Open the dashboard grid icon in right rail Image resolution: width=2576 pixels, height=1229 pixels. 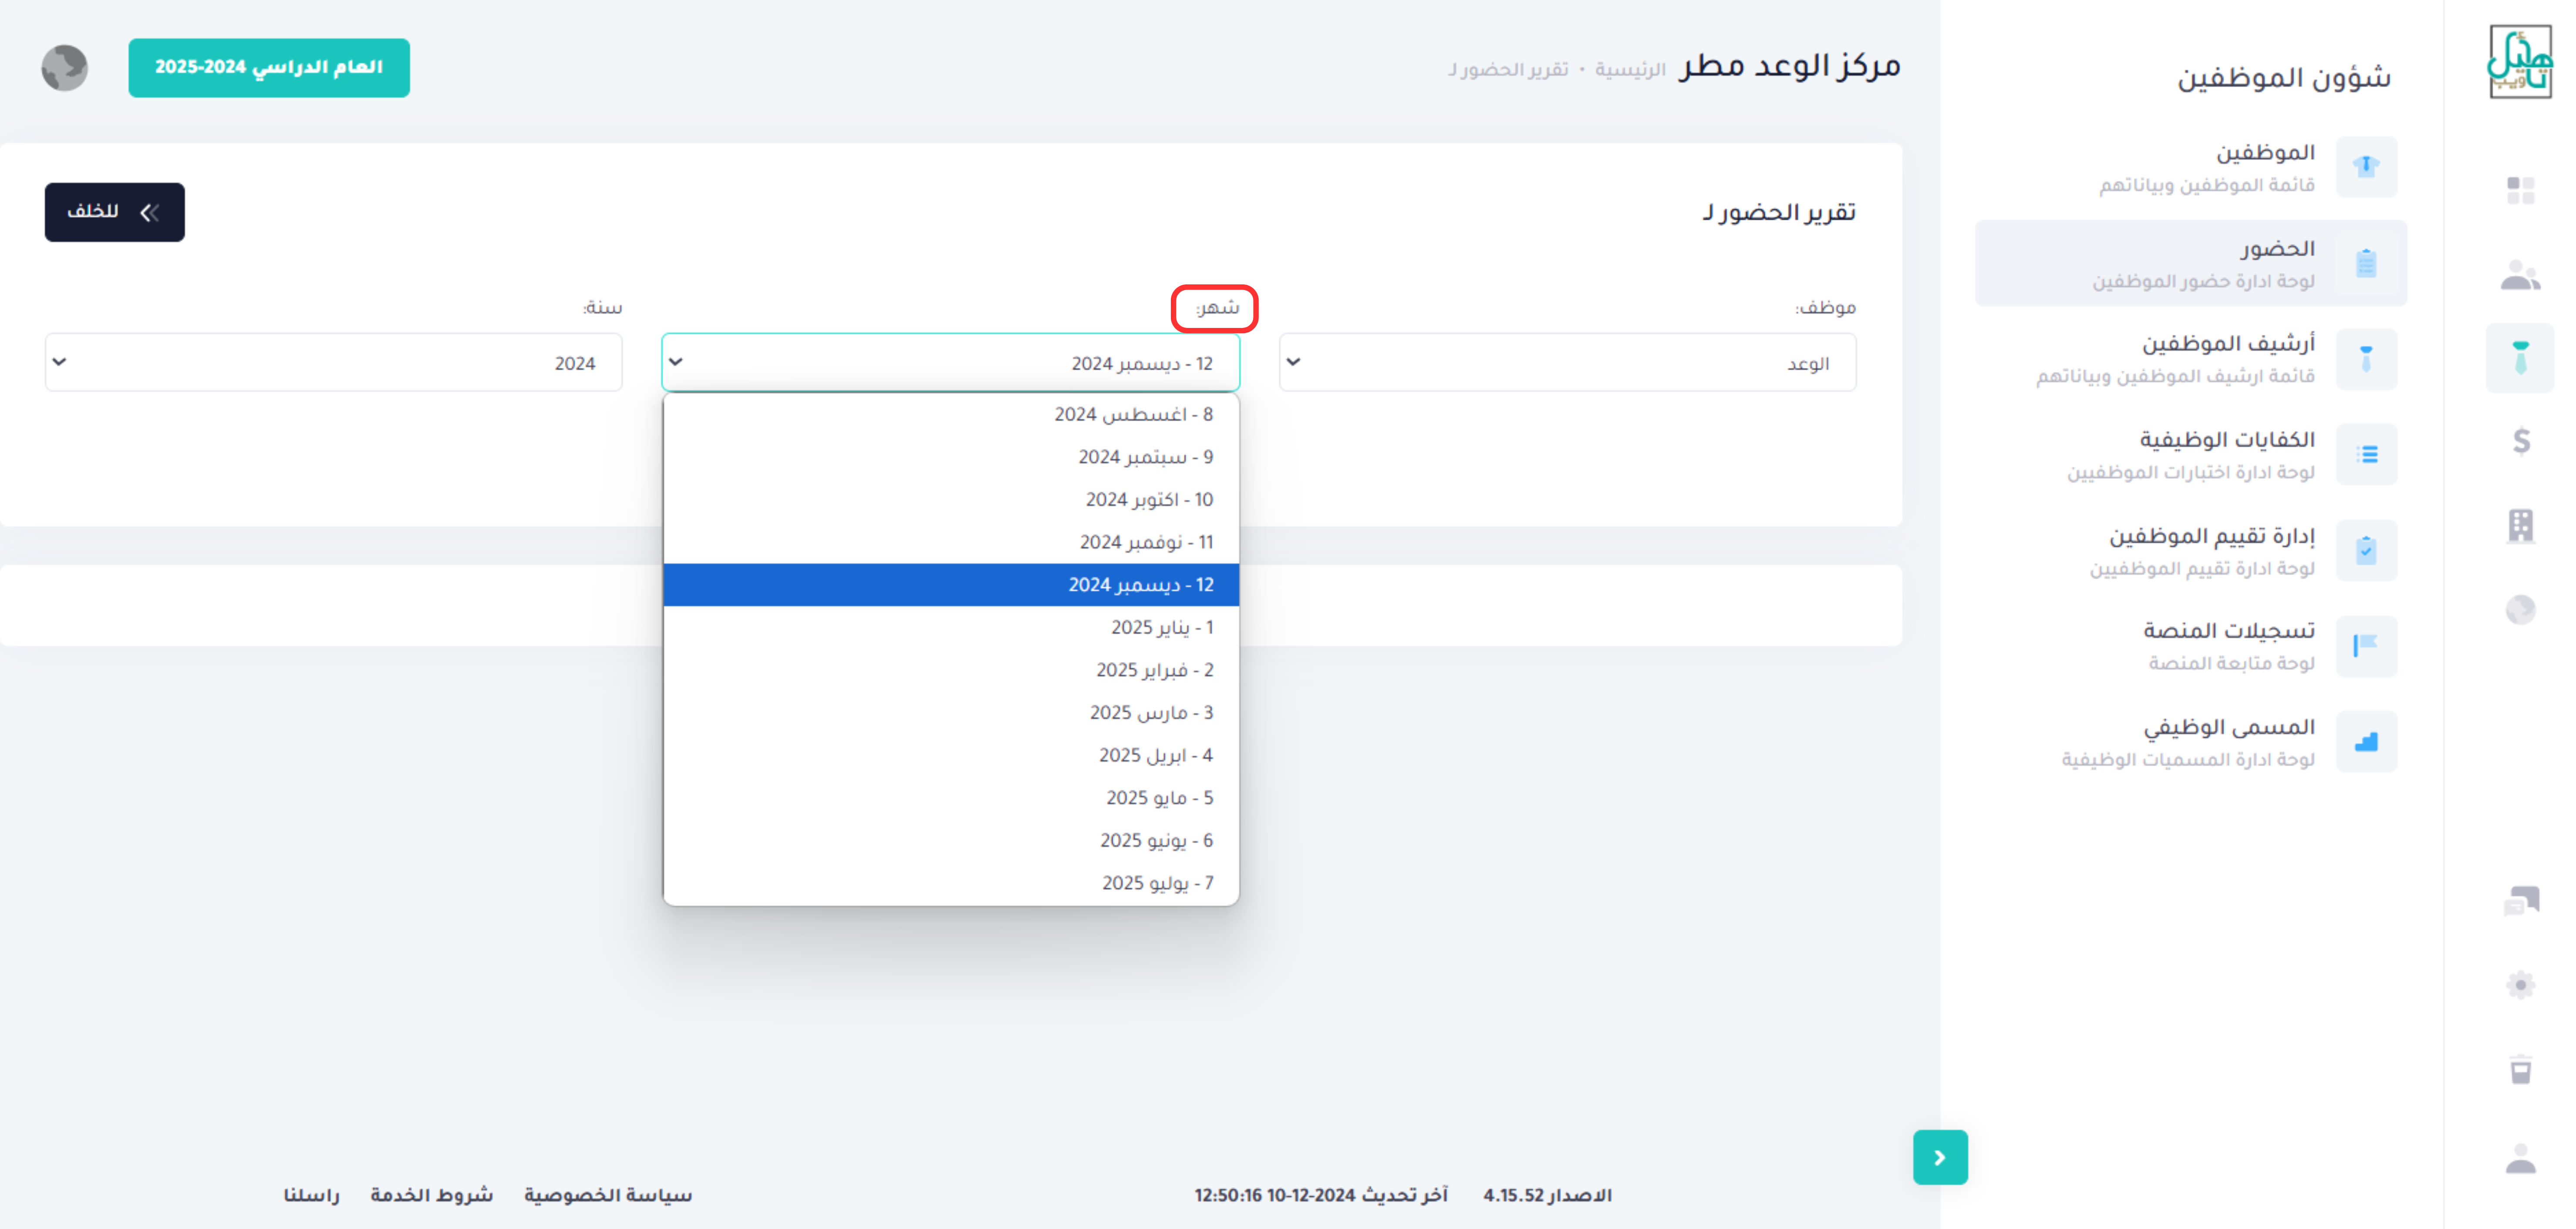point(2520,190)
